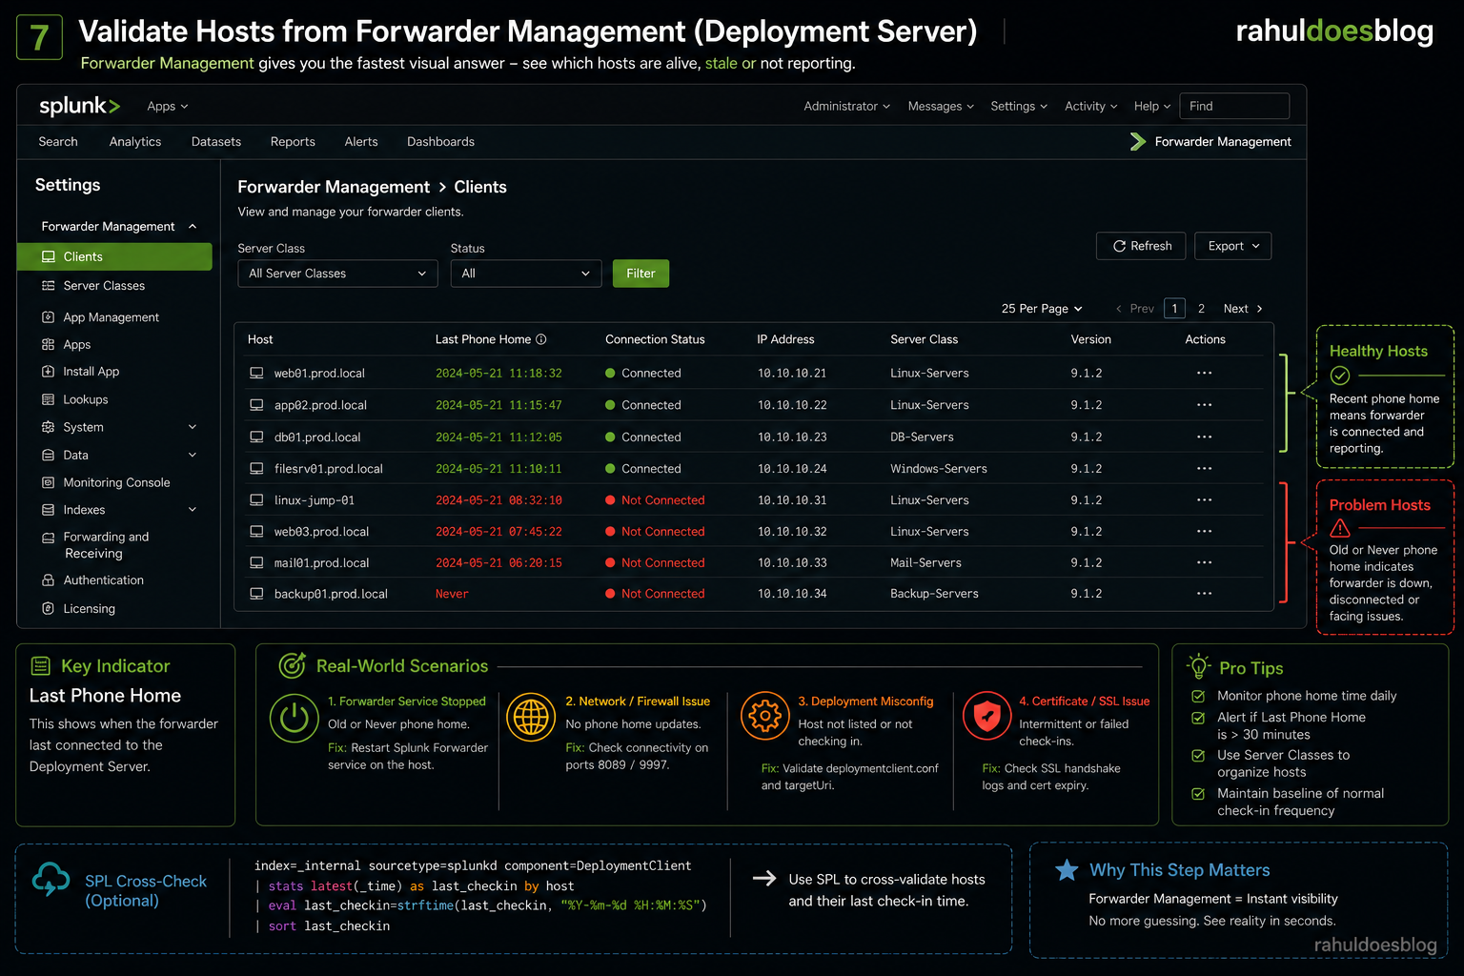This screenshot has width=1464, height=976.
Task: Go to the Reports tab
Action: (293, 142)
